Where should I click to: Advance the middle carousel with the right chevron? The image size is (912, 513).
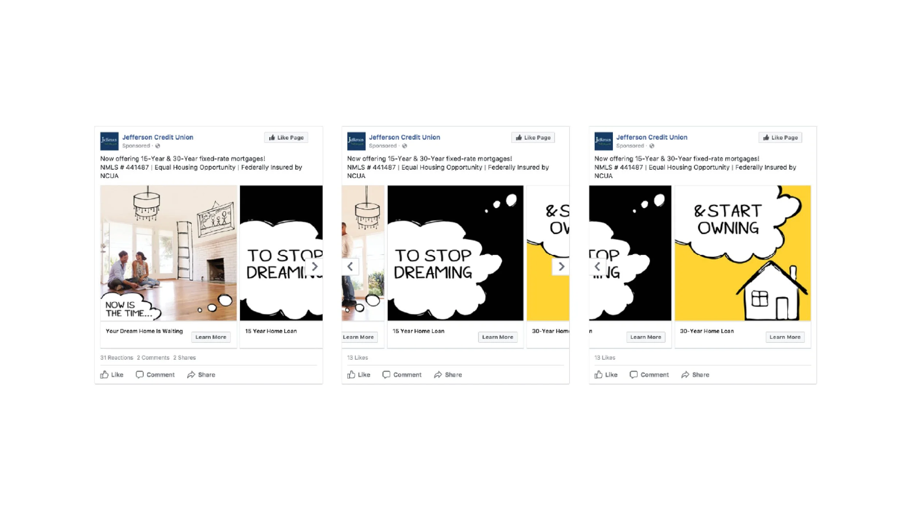[x=561, y=267]
